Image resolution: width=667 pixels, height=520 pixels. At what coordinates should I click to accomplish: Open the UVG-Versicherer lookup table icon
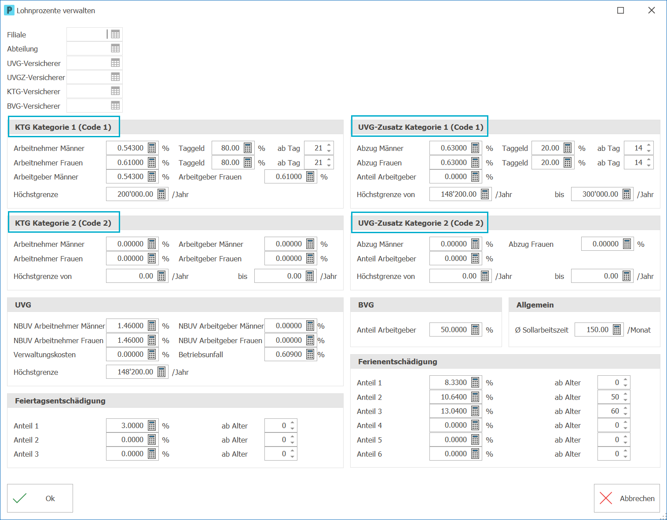point(115,63)
